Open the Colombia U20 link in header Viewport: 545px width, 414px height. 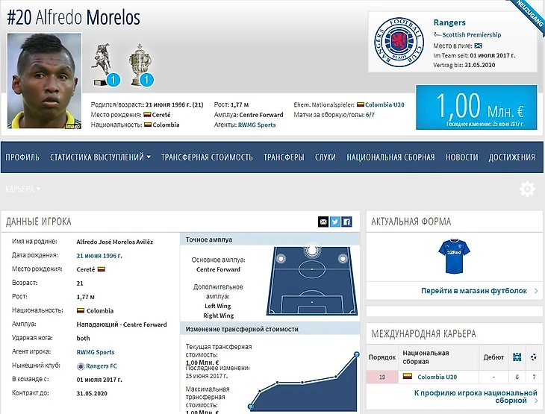tap(384, 104)
